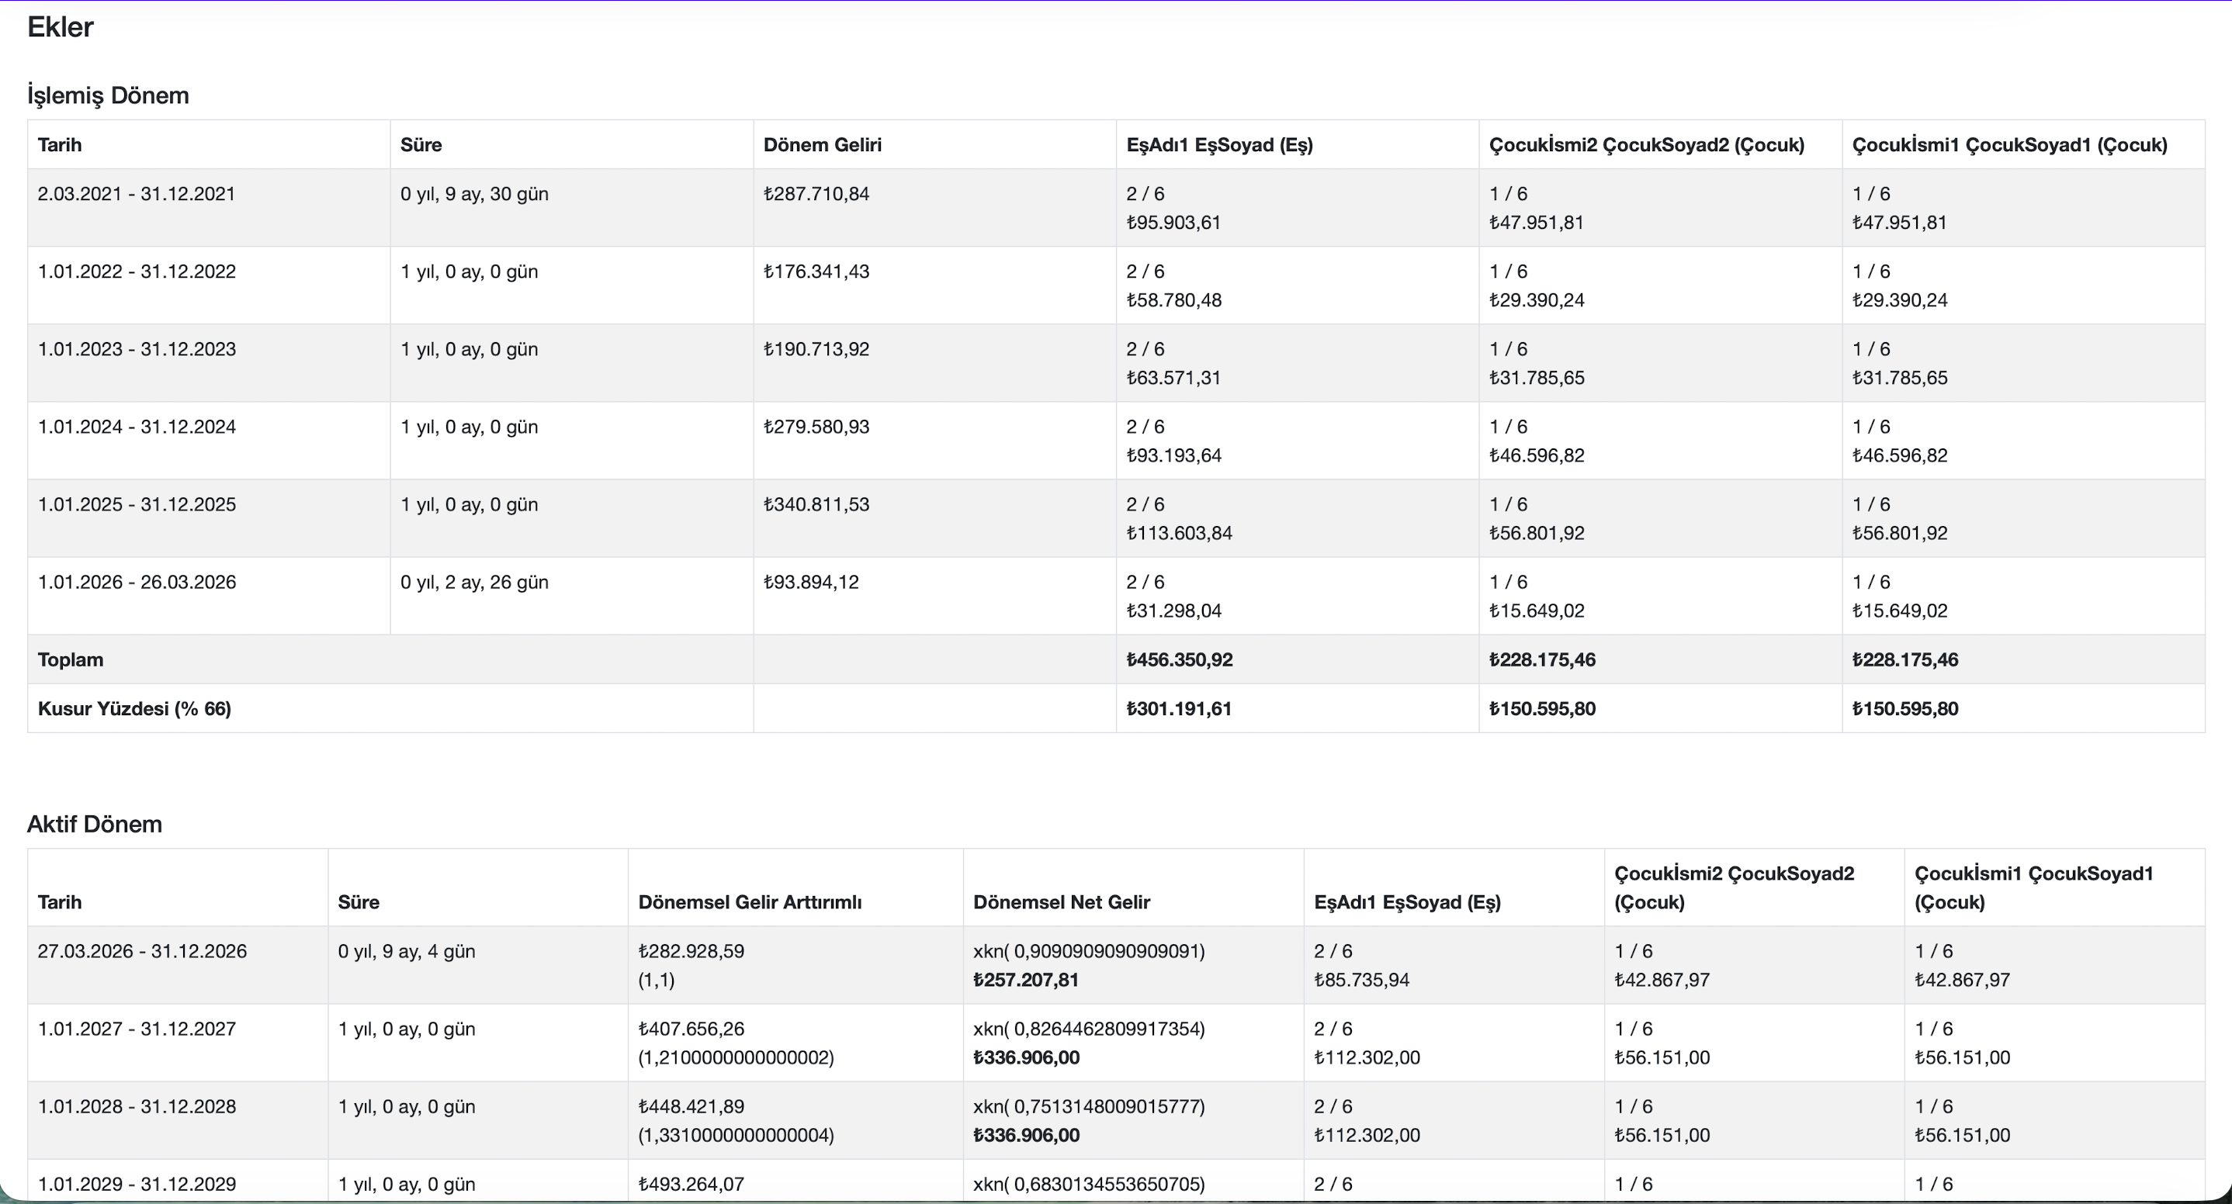Image resolution: width=2232 pixels, height=1204 pixels.
Task: Click the spouse total ₺456.350,92
Action: pyautogui.click(x=1178, y=660)
